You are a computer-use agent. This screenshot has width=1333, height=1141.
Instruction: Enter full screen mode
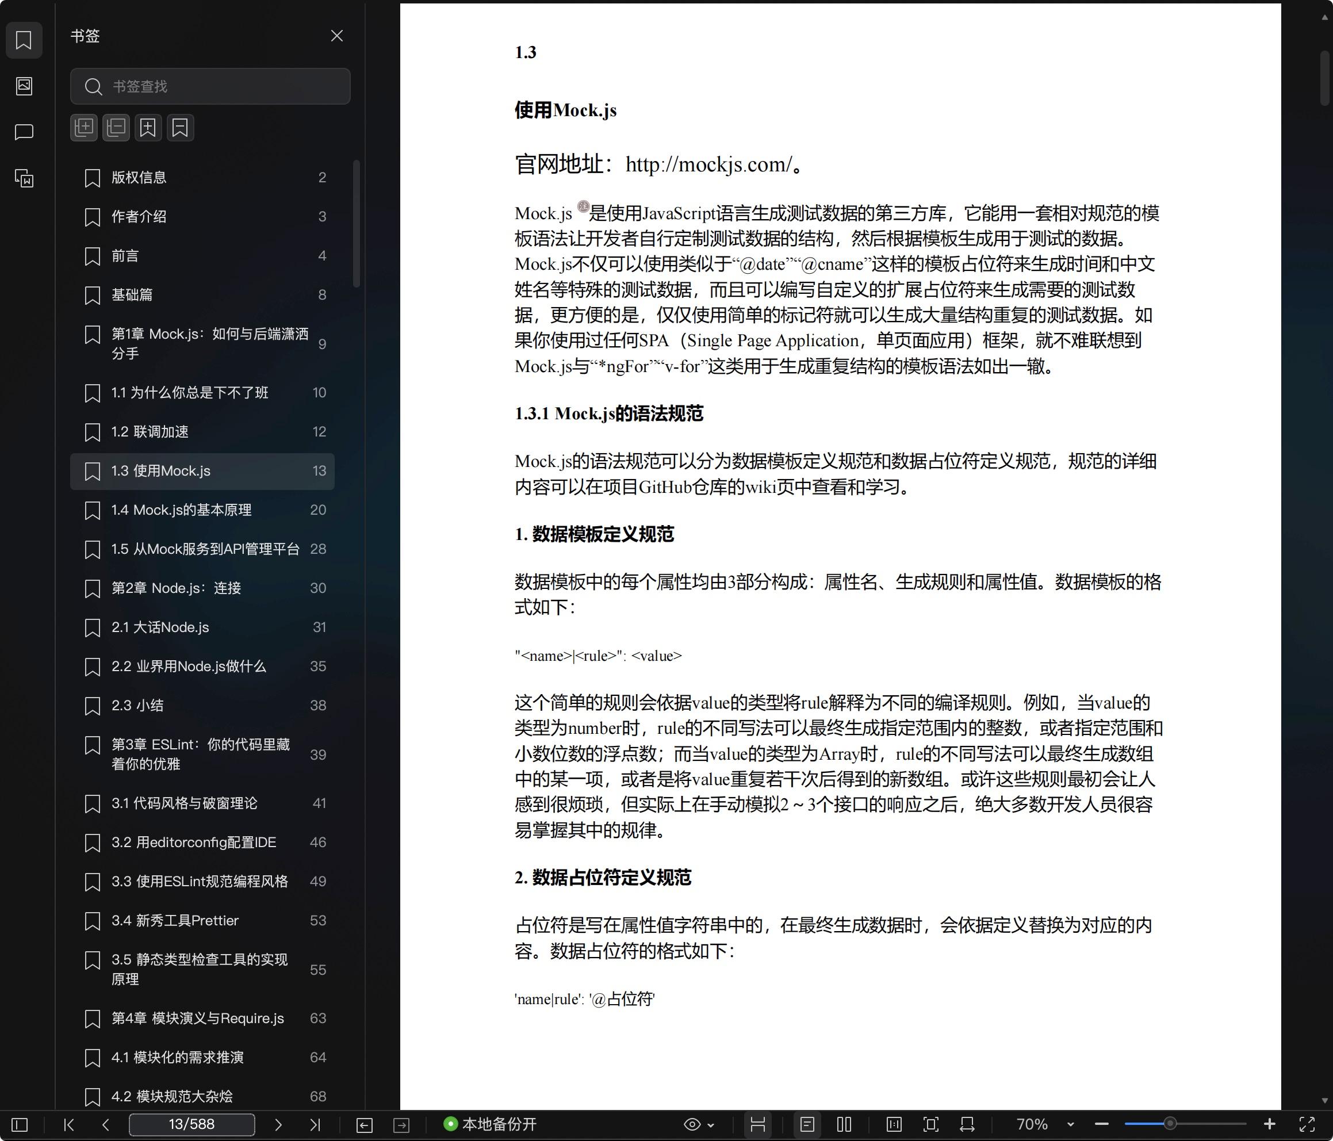[1307, 1124]
